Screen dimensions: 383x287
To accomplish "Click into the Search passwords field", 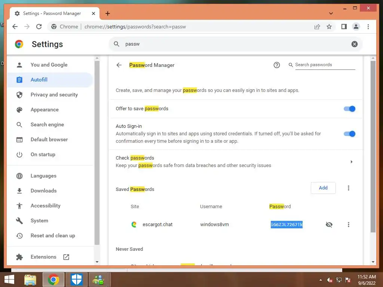I will coord(325,65).
